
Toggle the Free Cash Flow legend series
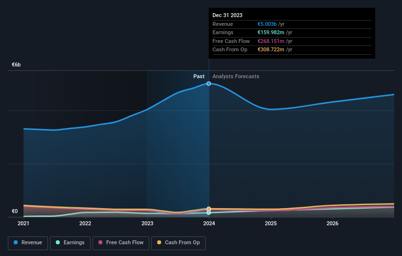[121, 243]
